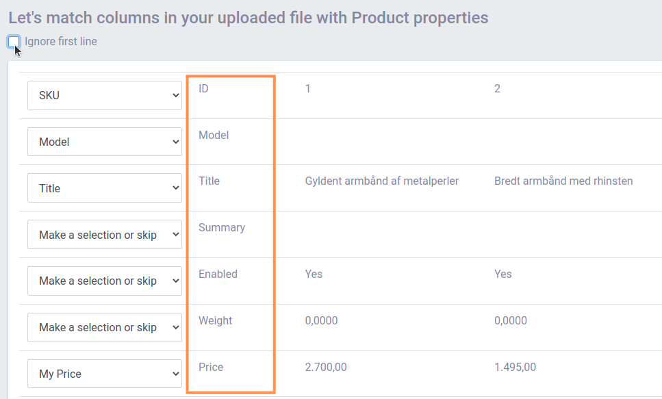Click the 2.700,00 price value
This screenshot has width=662, height=399.
click(x=326, y=367)
